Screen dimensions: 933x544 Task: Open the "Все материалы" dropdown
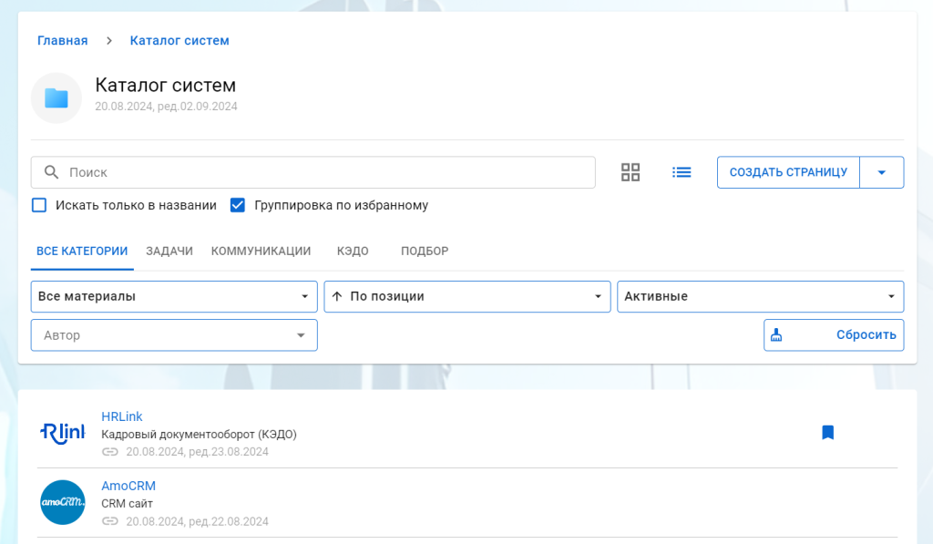point(174,296)
